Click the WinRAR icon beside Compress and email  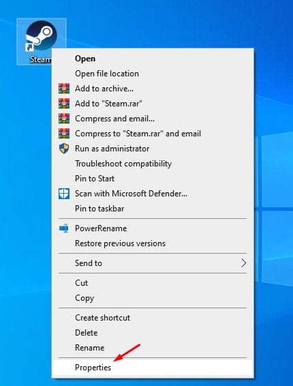tap(64, 119)
